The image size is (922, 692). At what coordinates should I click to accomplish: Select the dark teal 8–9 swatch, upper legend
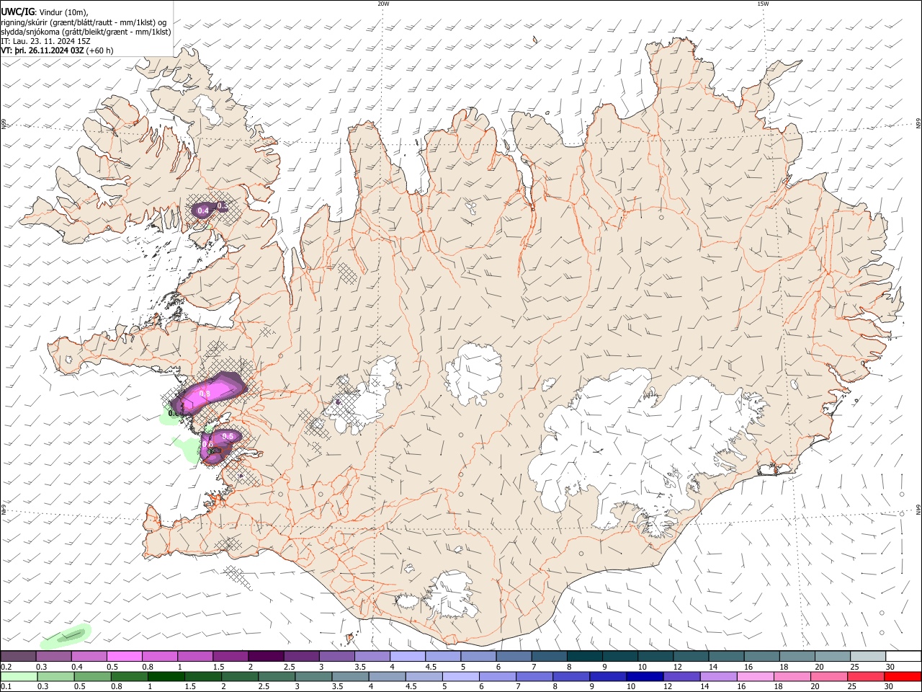click(584, 657)
